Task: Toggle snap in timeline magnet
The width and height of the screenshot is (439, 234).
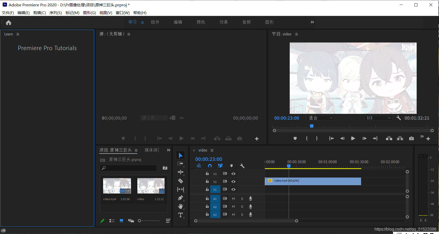Action: coord(210,166)
